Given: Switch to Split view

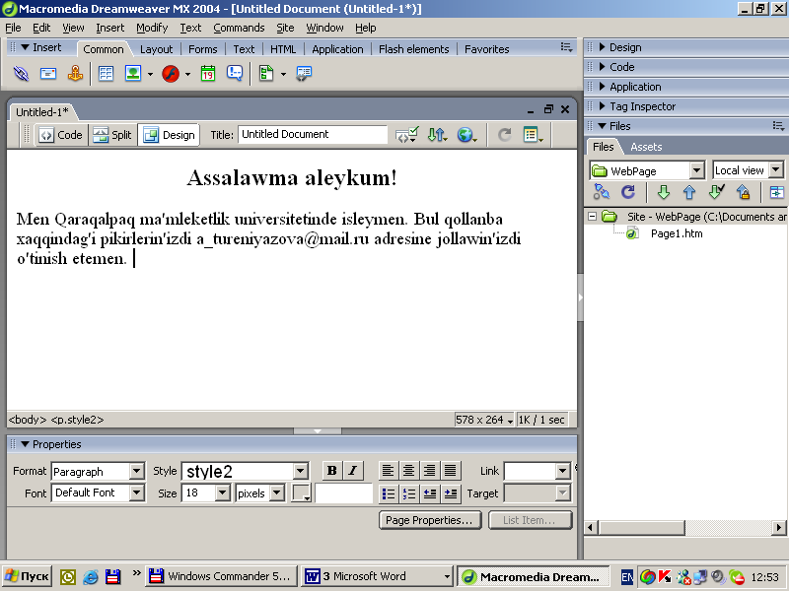Looking at the screenshot, I should click(112, 135).
